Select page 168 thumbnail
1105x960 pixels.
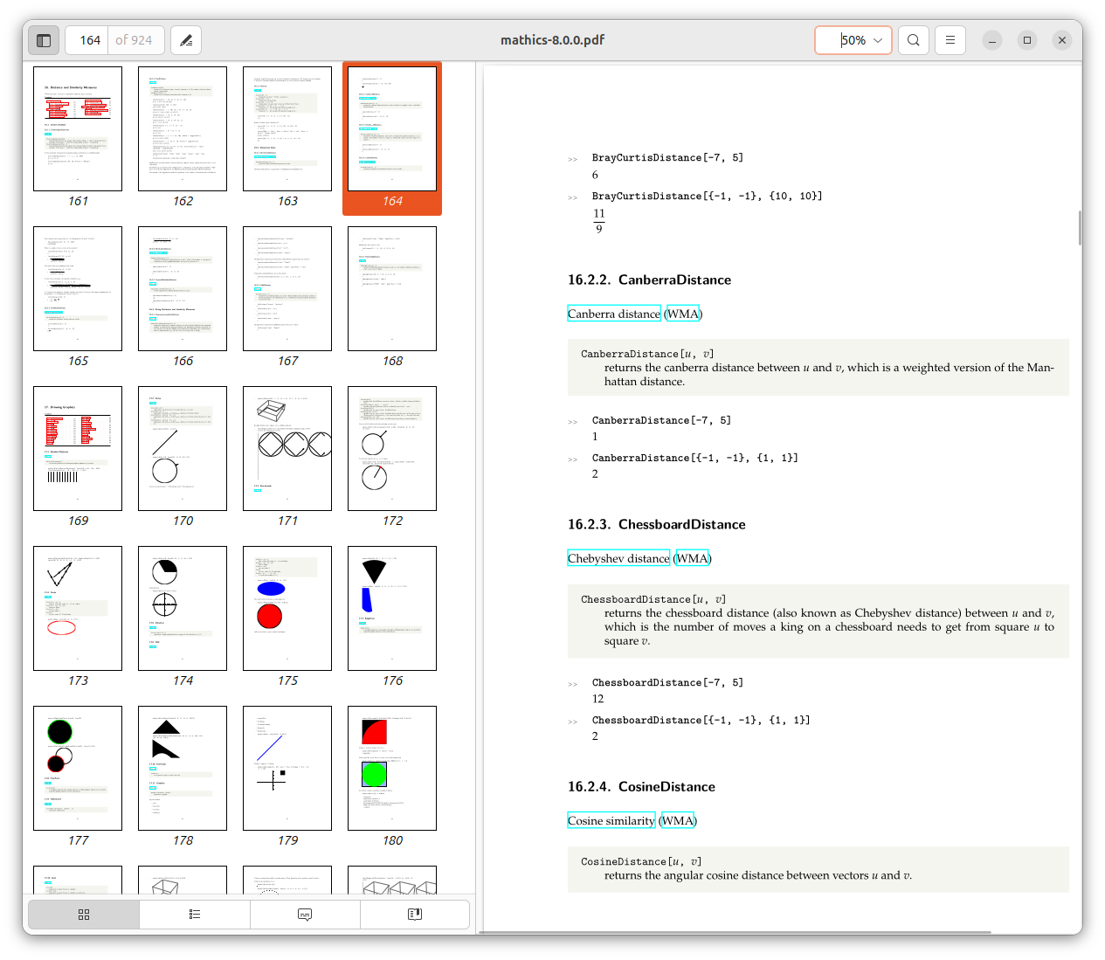click(392, 289)
